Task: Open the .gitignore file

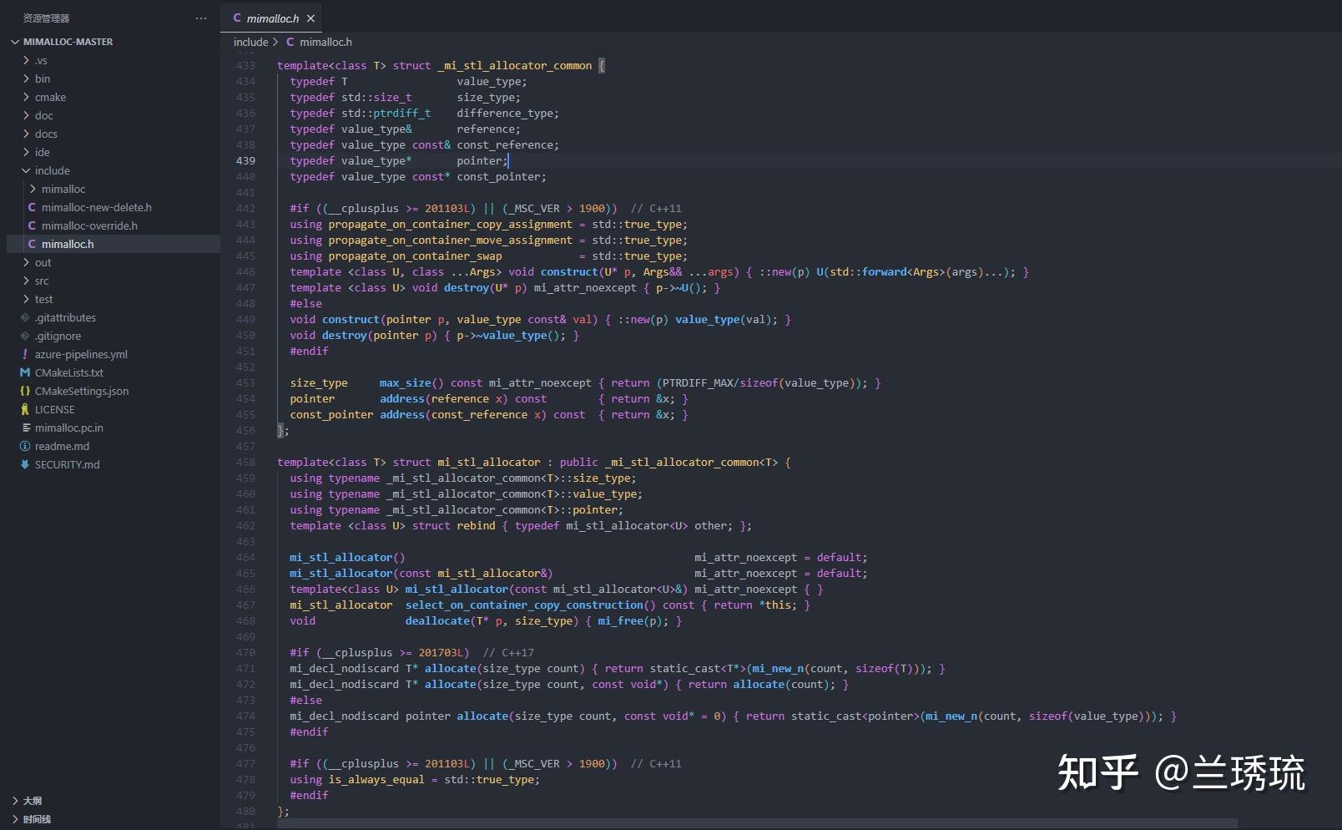Action: point(58,336)
